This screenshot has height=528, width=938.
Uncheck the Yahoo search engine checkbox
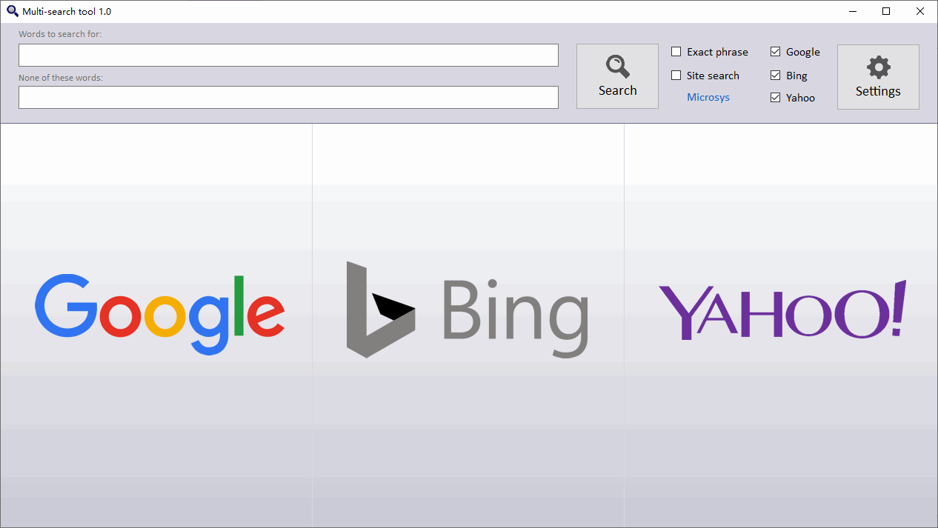(775, 98)
